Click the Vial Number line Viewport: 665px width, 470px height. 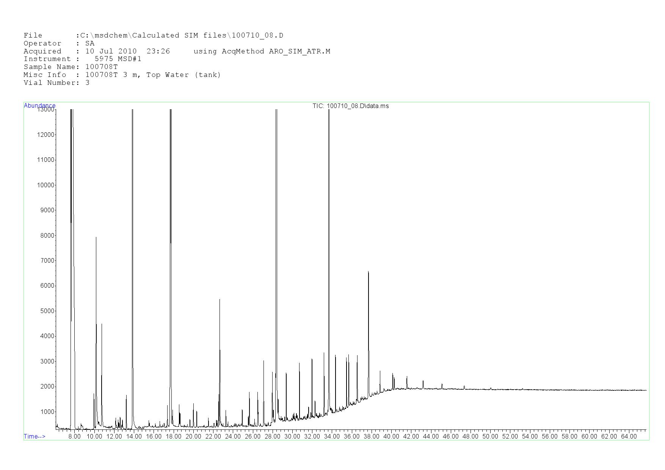(x=56, y=83)
